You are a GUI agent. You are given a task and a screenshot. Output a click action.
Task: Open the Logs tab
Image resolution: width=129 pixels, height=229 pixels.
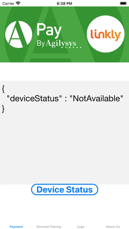[81, 227]
